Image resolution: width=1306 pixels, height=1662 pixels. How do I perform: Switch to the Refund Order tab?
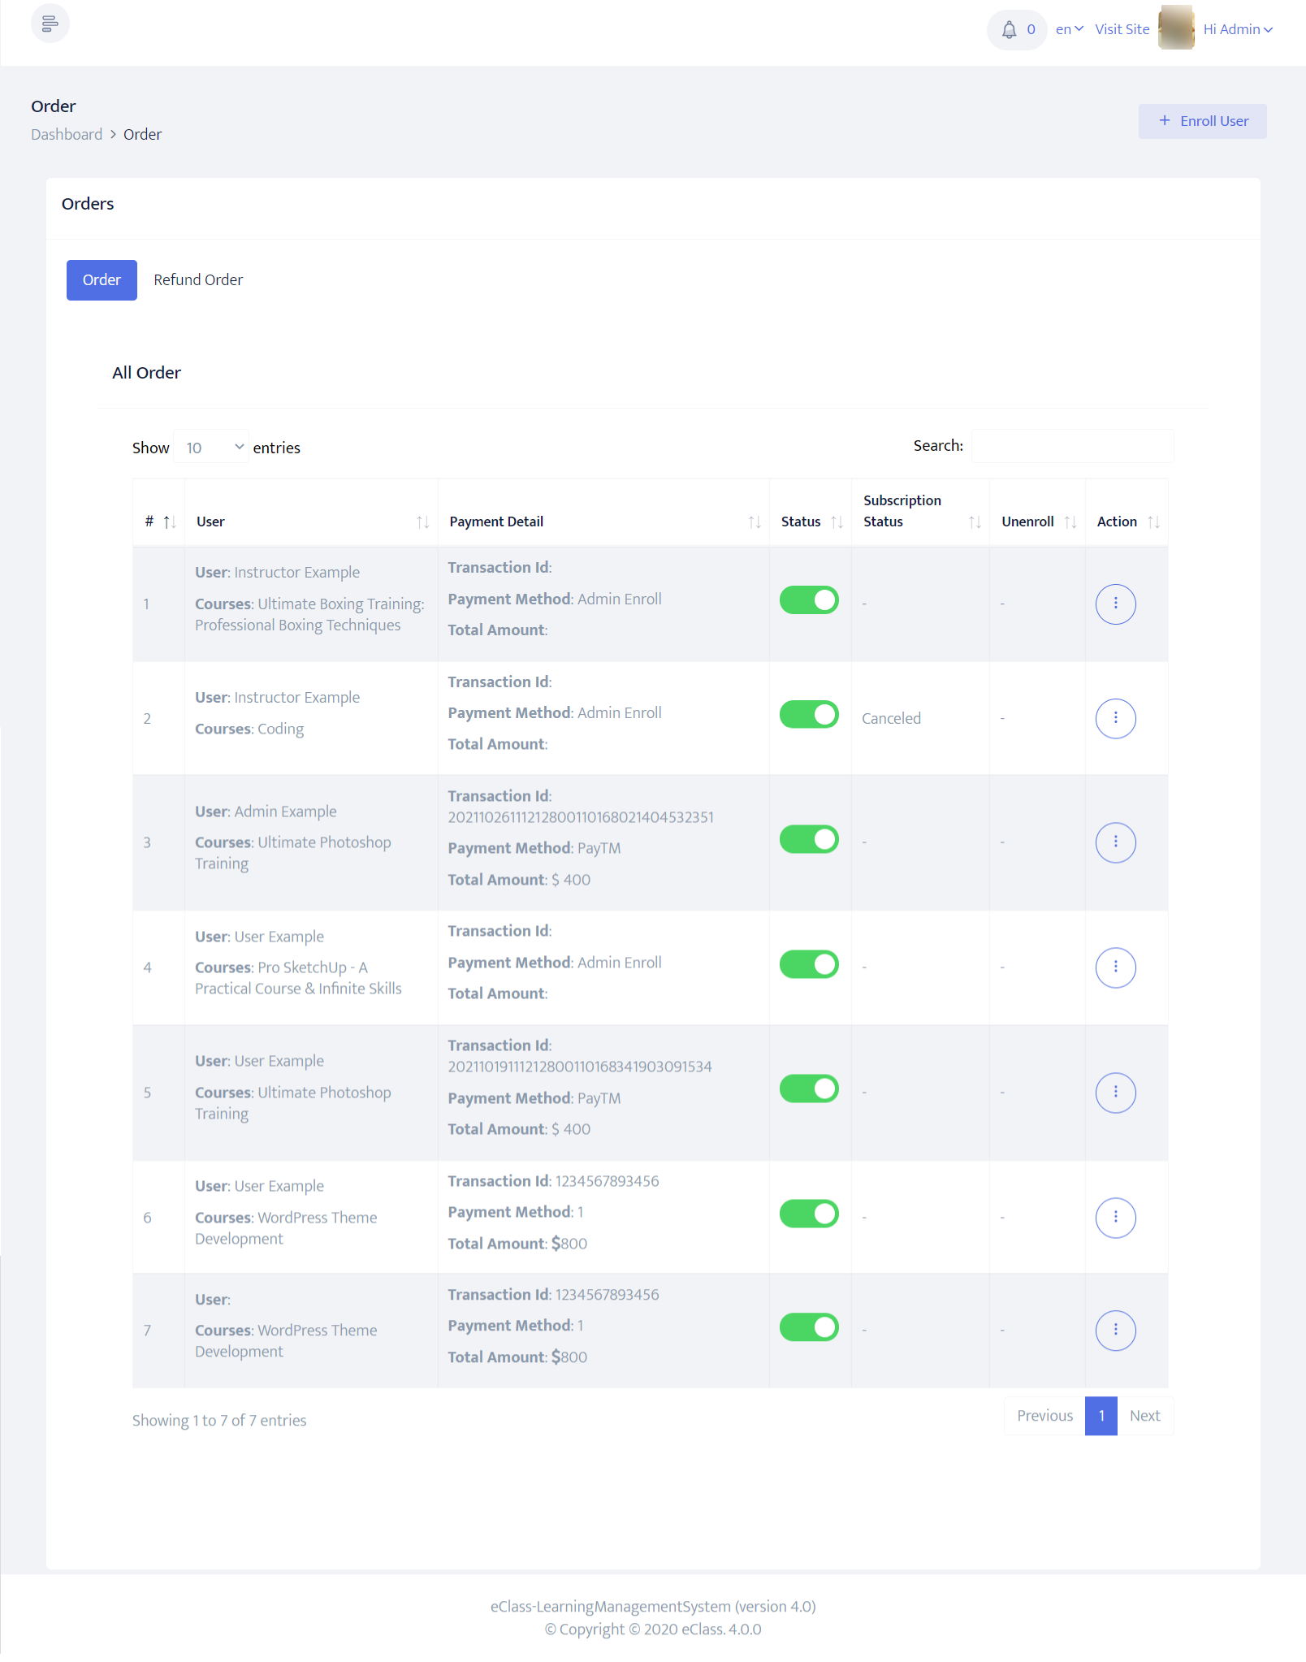tap(198, 280)
